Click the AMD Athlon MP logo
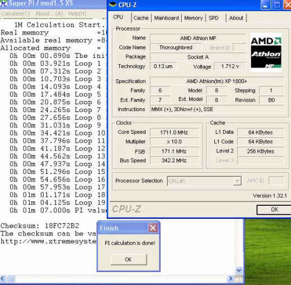Image resolution: width=291 pixels, height=285 pixels. click(x=266, y=52)
